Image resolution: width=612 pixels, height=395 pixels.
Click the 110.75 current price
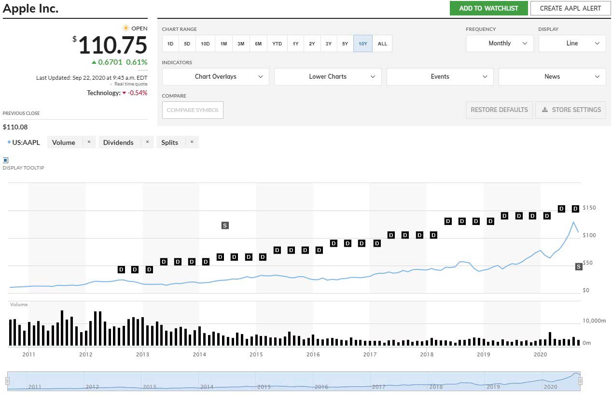coord(112,45)
